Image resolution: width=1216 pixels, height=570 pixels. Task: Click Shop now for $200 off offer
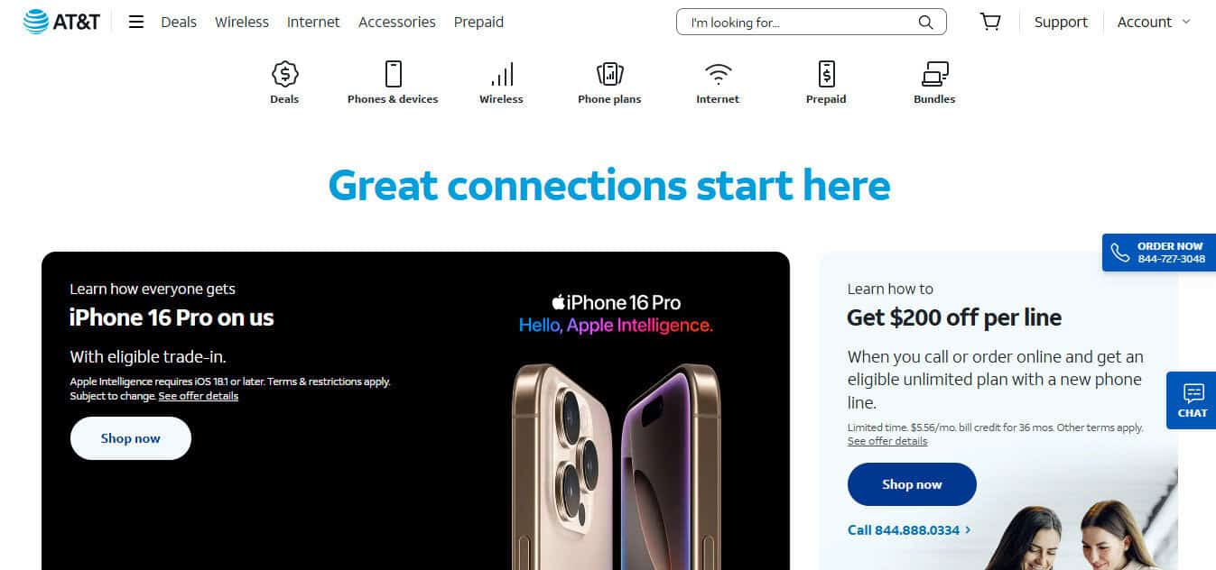912,484
